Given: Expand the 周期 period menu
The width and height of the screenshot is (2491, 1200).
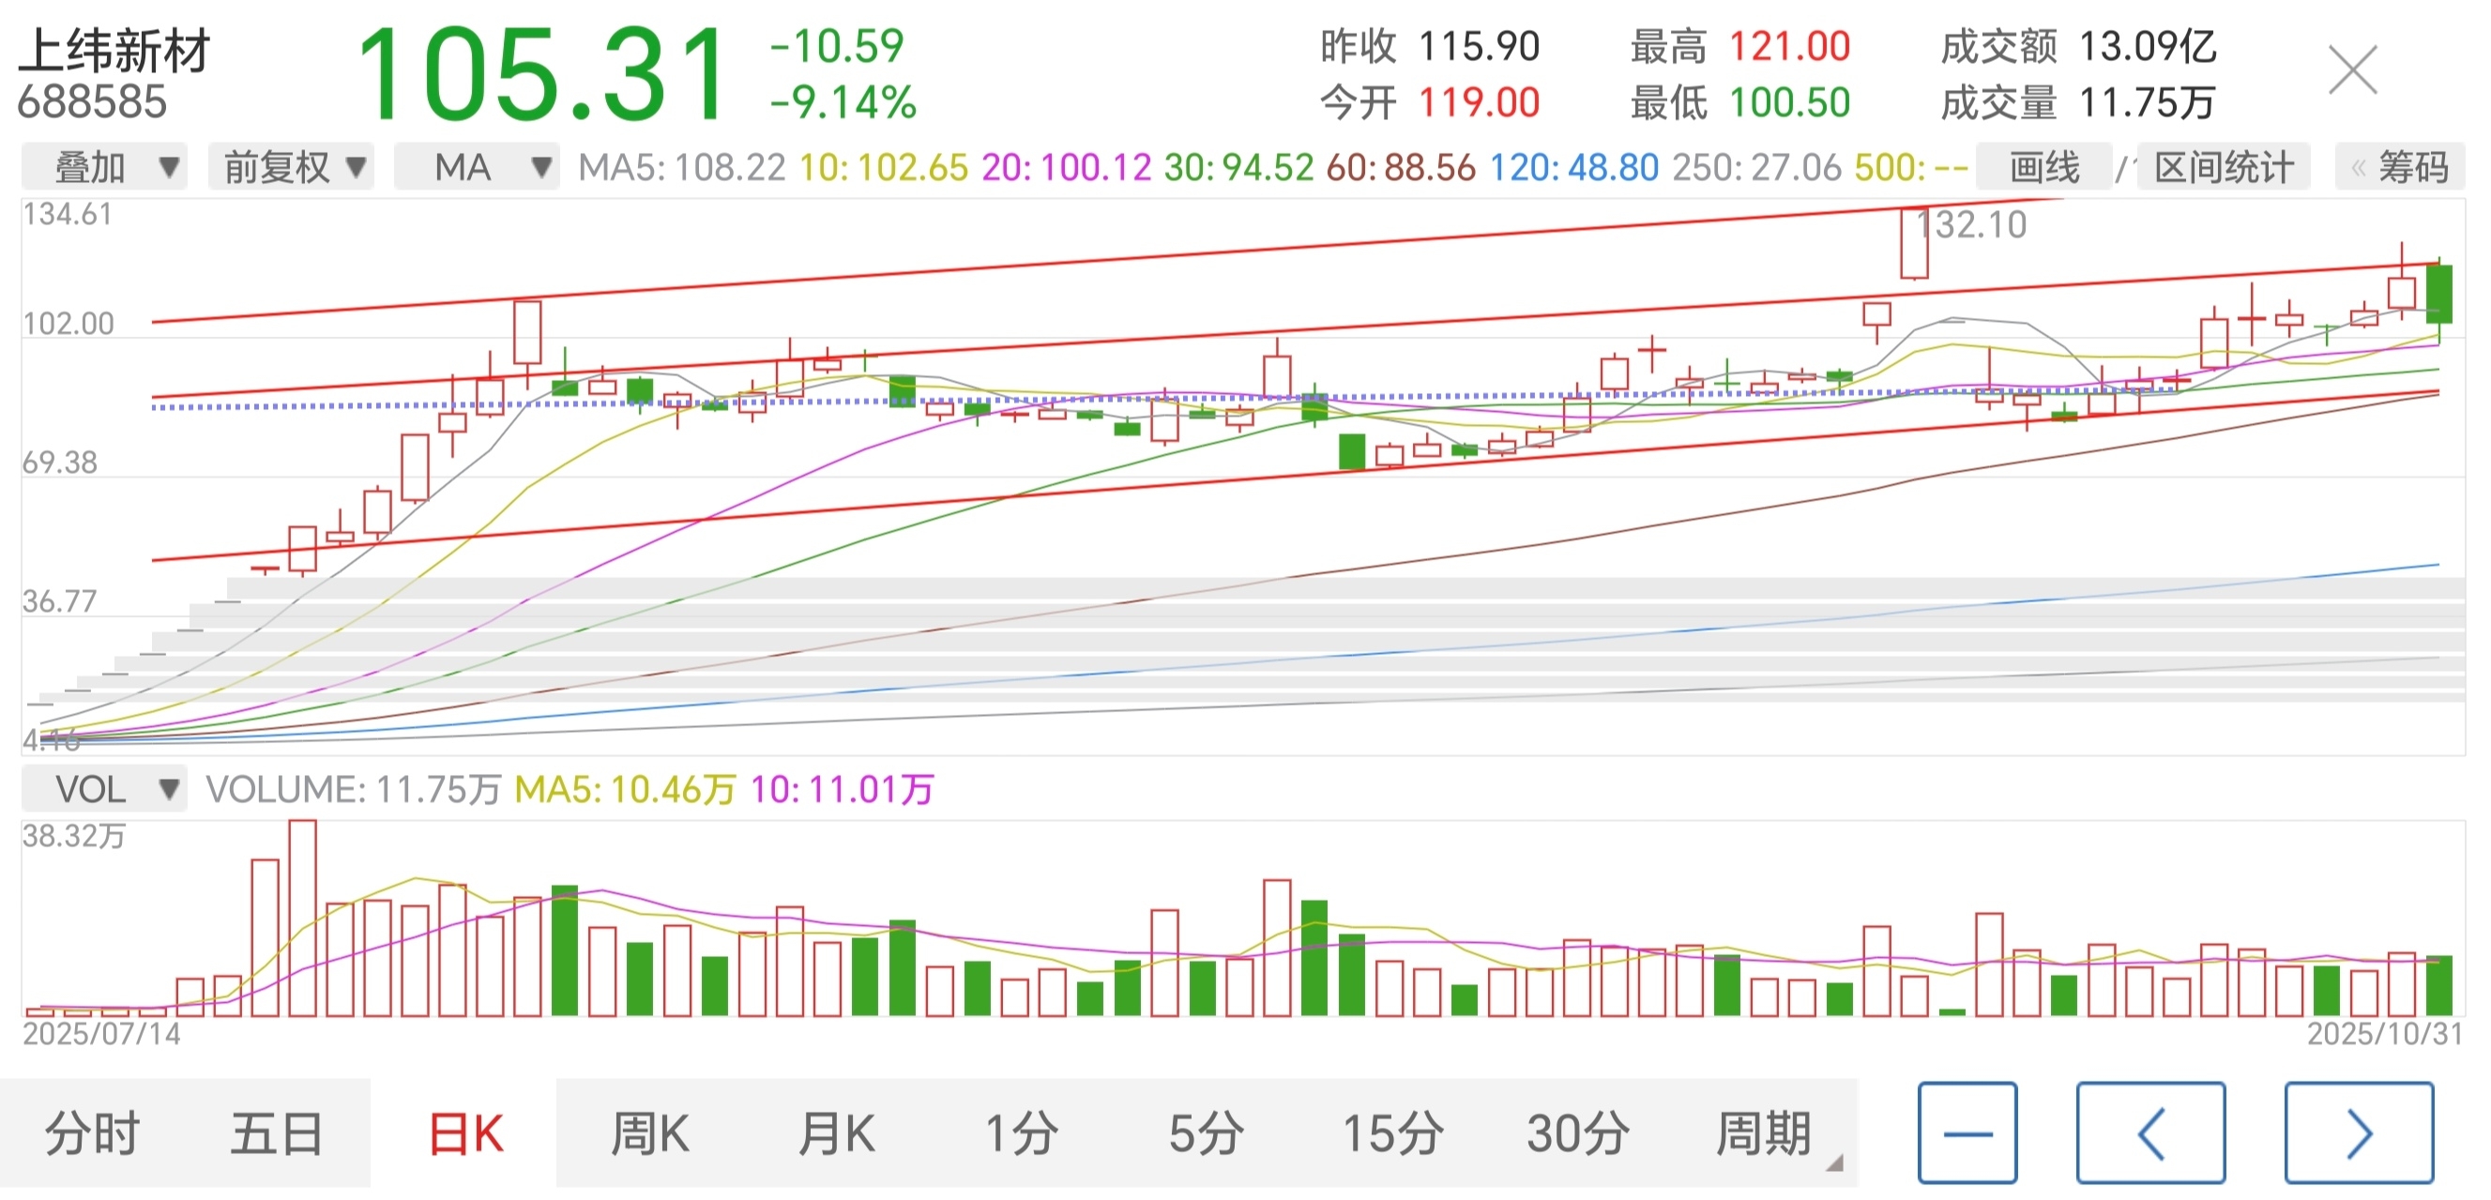Looking at the screenshot, I should (x=1765, y=1132).
